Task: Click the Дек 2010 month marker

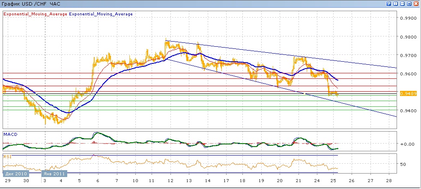Action: 15,174
